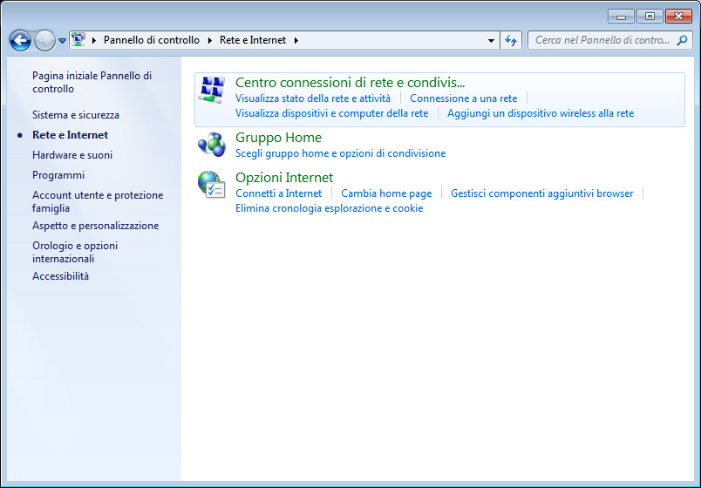The width and height of the screenshot is (701, 488).
Task: Click Gestisci componenti aggiuntivi browser
Action: point(541,193)
